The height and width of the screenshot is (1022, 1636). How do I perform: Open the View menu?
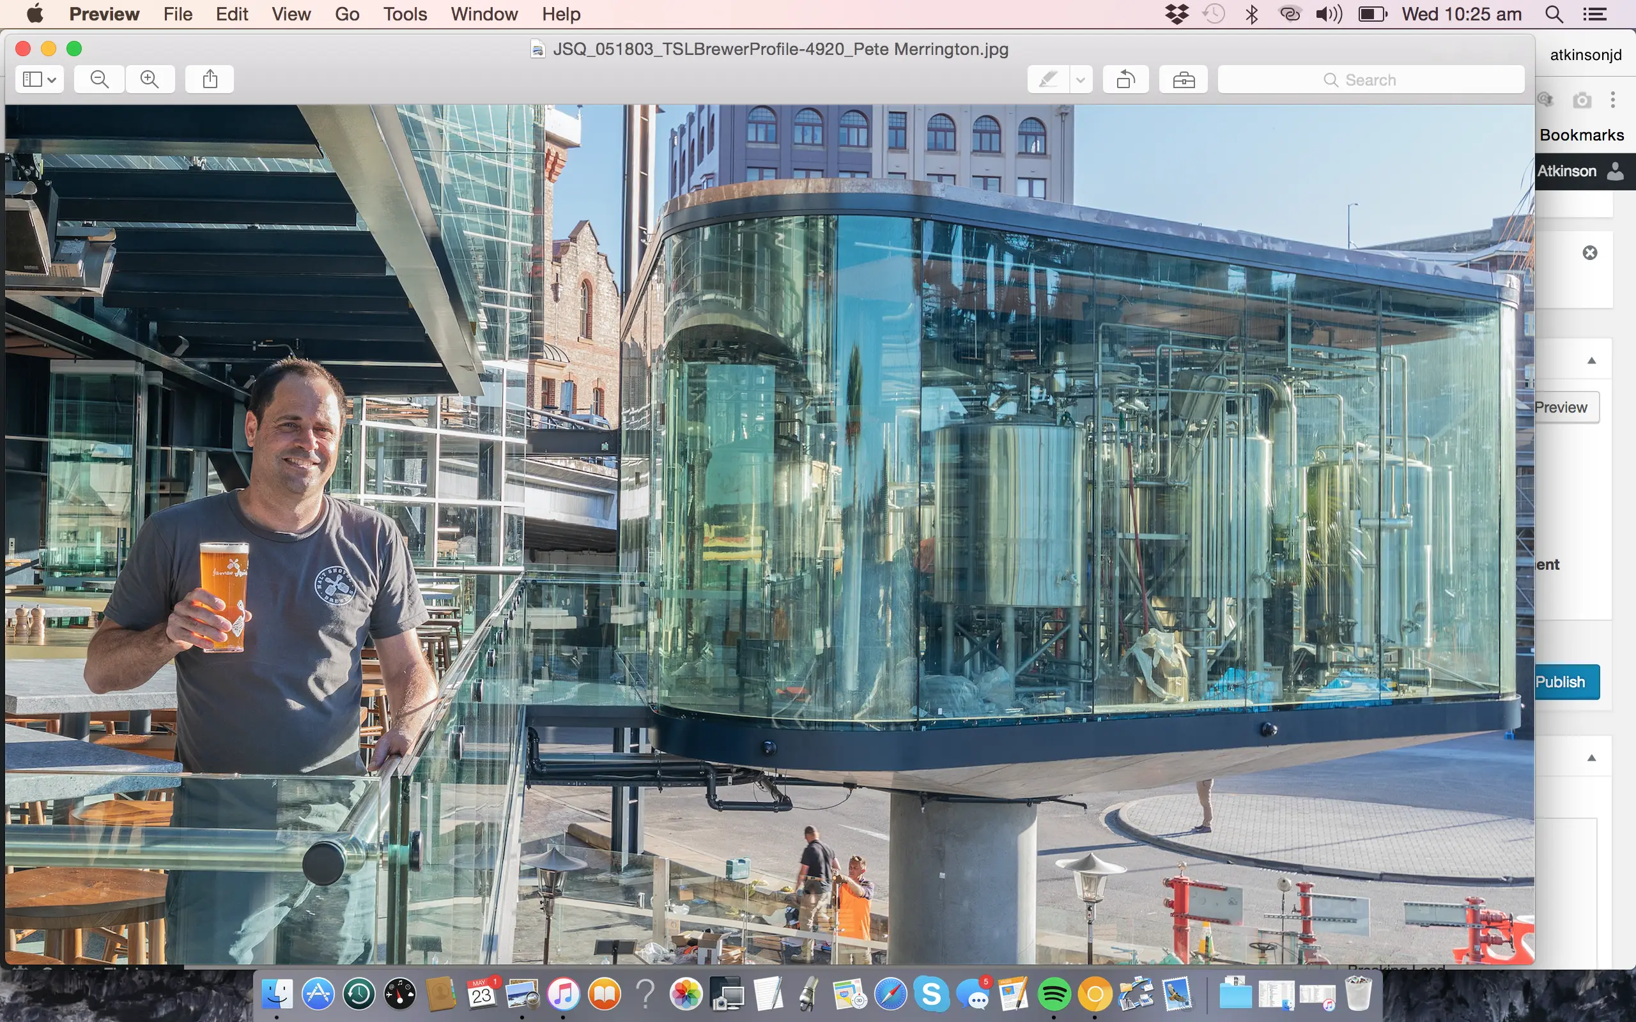coord(291,14)
